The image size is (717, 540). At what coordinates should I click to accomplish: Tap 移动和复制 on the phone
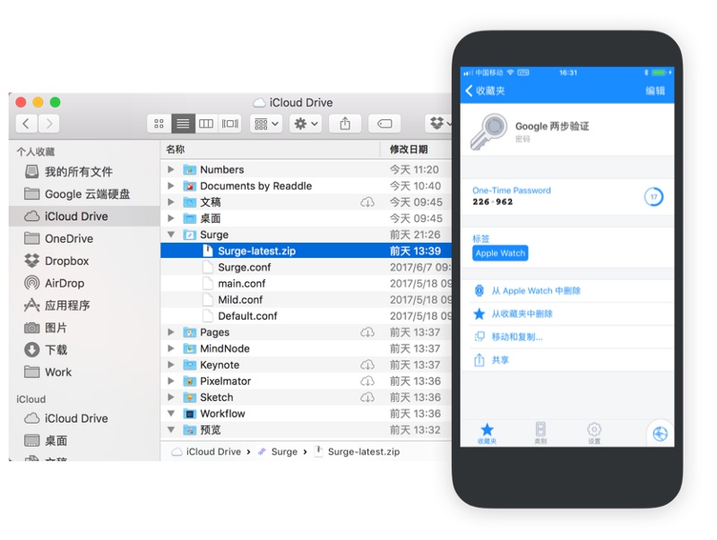coord(567,337)
